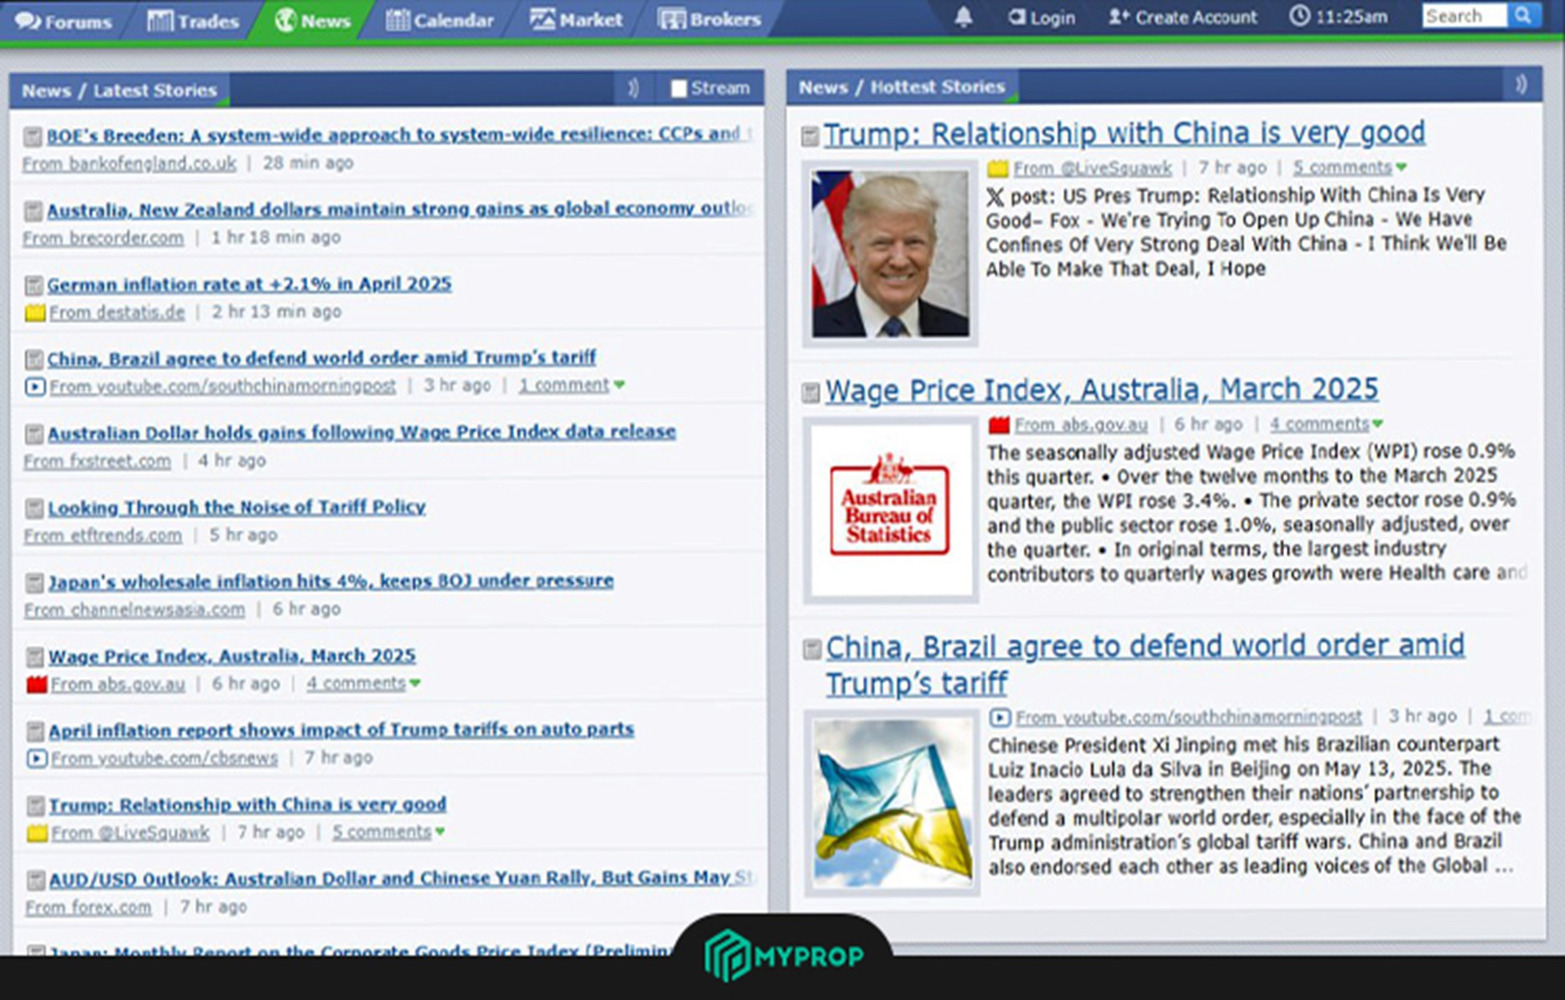
Task: Click story icon beside China, Brazil headline in Latest Stories
Action: pyautogui.click(x=34, y=360)
